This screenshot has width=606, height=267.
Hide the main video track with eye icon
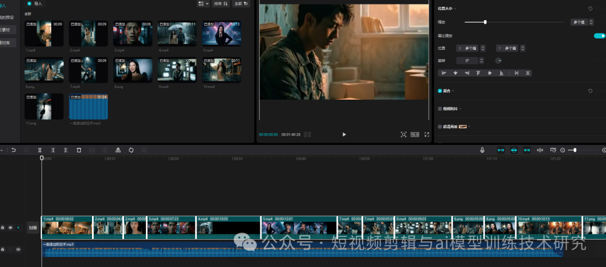11,228
